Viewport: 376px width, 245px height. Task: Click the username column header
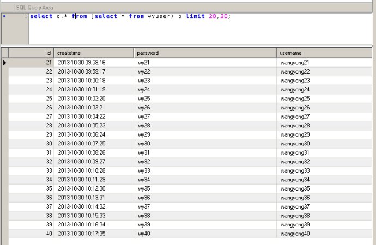[325, 53]
